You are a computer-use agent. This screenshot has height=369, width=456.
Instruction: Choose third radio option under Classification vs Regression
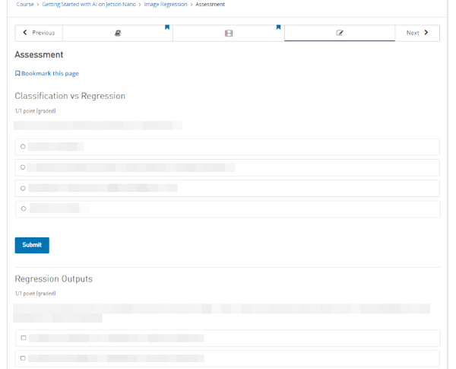pyautogui.click(x=23, y=188)
